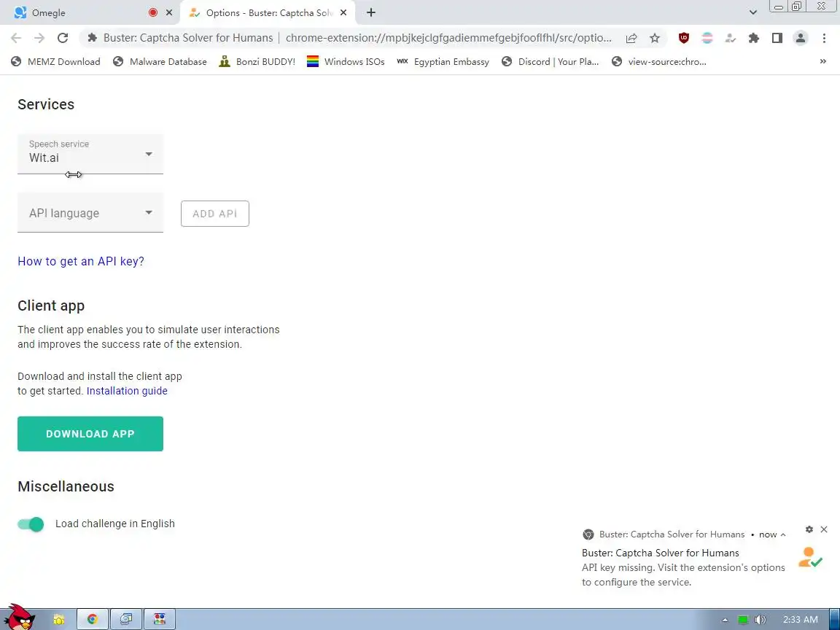Dismiss the Buster notification
The image size is (840, 630).
[x=824, y=529]
